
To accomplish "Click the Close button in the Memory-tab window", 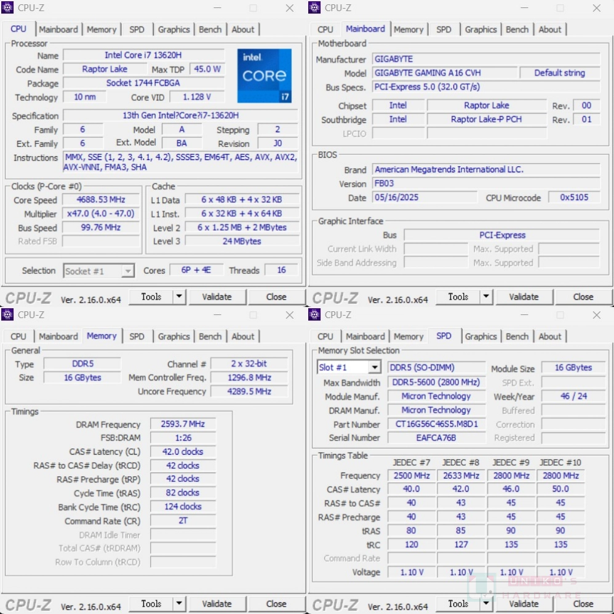I will click(276, 604).
